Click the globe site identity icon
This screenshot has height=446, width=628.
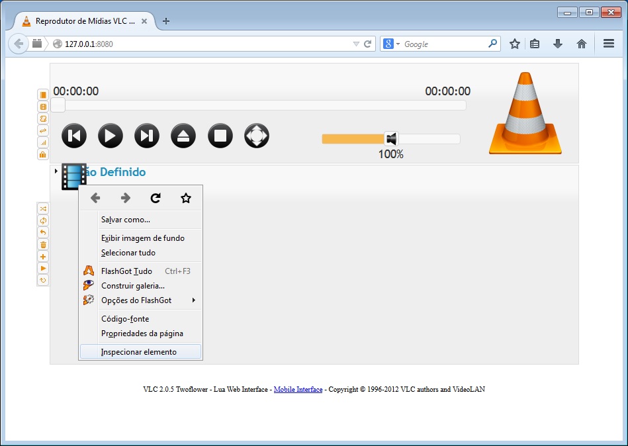click(58, 44)
